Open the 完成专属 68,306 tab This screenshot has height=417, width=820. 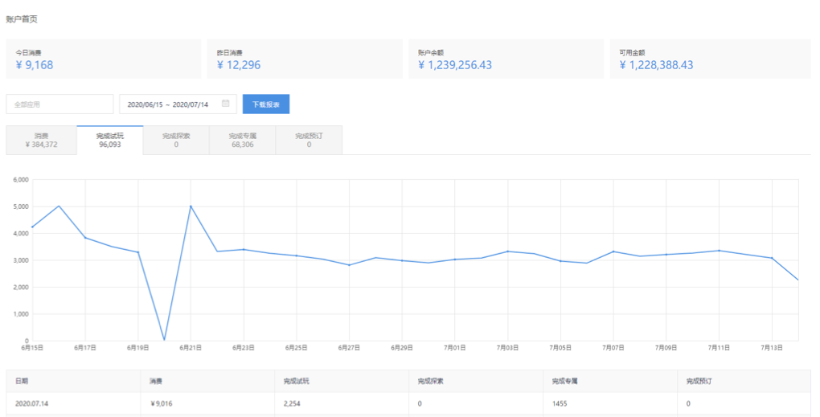pyautogui.click(x=243, y=140)
